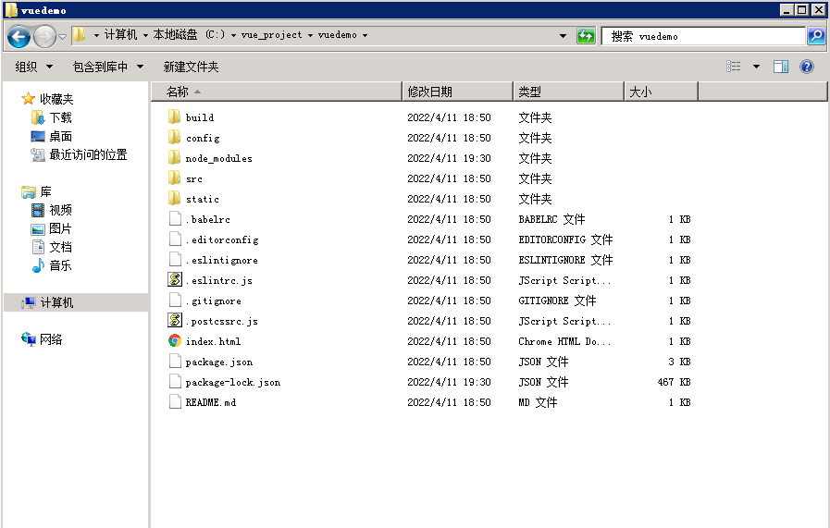Click the 3 KB size of package.json
The height and width of the screenshot is (528, 830).
point(679,362)
